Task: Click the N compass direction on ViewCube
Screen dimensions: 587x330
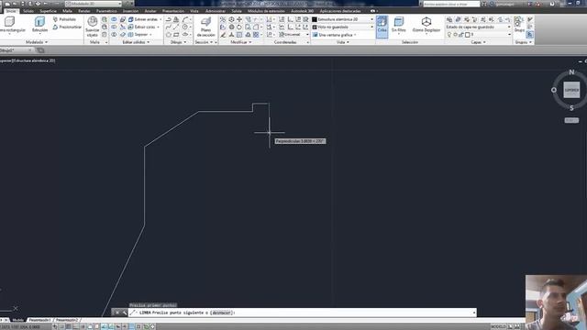Action: [x=571, y=72]
